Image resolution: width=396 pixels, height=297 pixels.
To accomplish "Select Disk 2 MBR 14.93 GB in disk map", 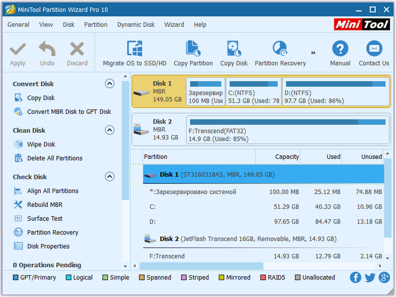I will [159, 130].
